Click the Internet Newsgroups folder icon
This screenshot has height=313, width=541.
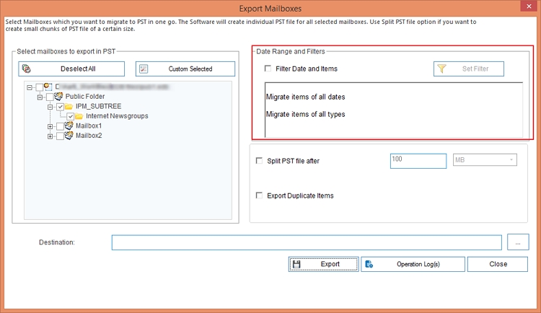[x=79, y=116]
